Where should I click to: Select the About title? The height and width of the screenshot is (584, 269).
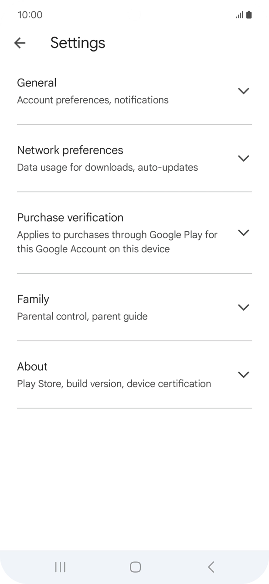32,367
